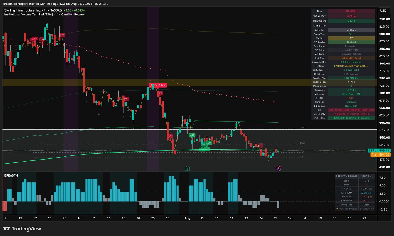Click the Swing Age value 495 bars

(351, 30)
